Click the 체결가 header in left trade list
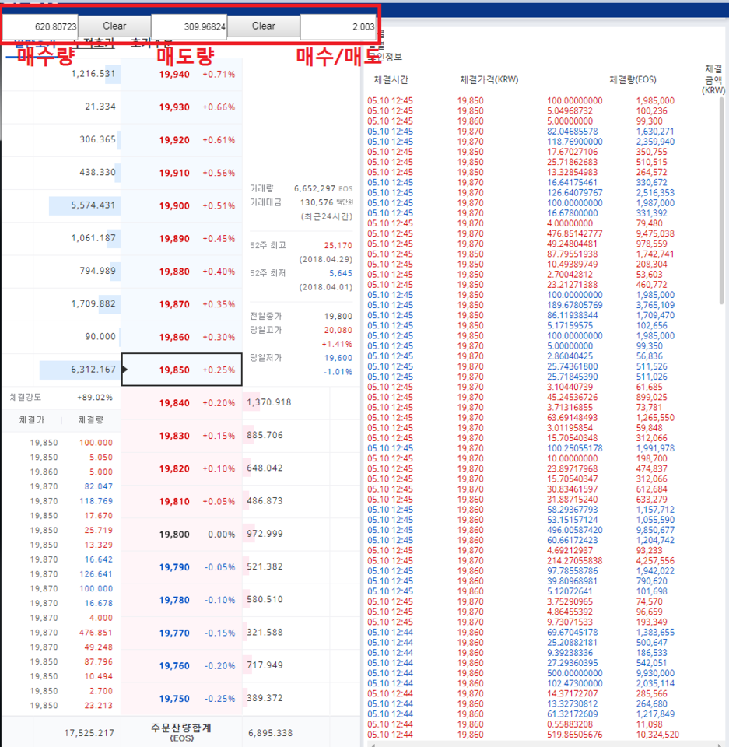 point(31,420)
